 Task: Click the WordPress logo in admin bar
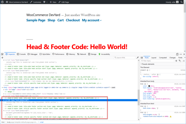pyautogui.click(x=3, y=2)
